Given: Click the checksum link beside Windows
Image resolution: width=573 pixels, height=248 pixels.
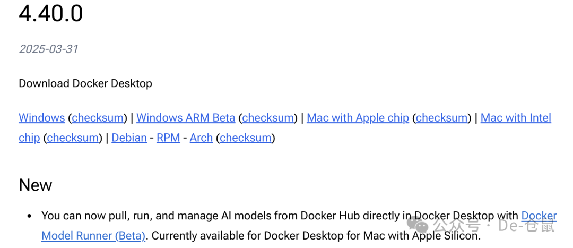Looking at the screenshot, I should coord(98,118).
